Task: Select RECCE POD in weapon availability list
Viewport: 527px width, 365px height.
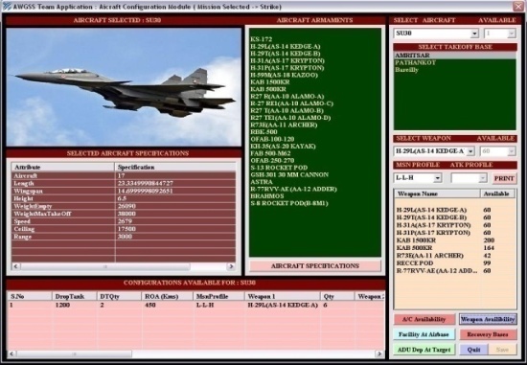Action: (455, 263)
